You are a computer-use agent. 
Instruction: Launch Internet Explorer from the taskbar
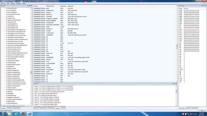pos(16,114)
